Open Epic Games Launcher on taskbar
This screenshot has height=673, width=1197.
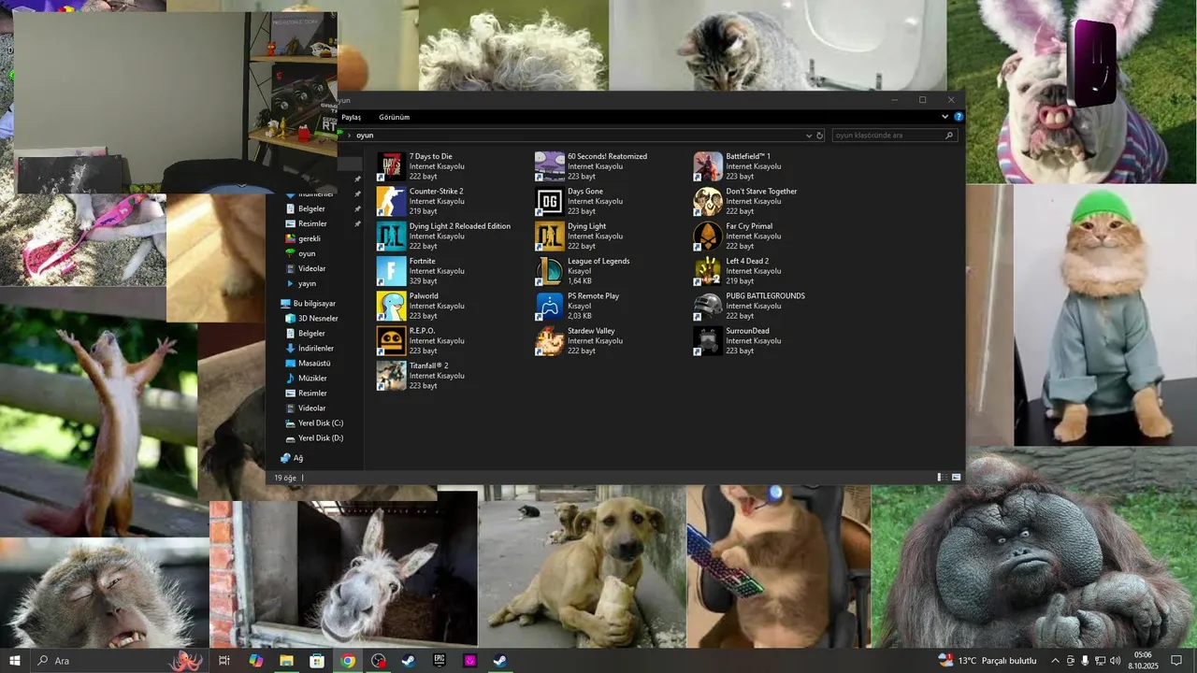point(440,661)
